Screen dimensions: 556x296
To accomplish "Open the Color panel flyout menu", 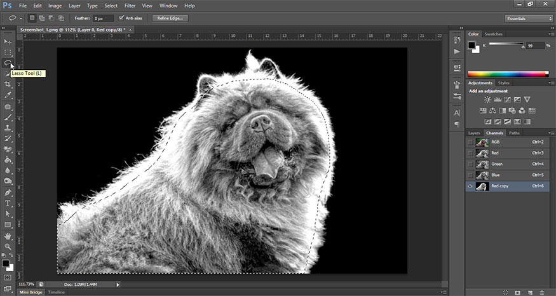I will (x=552, y=34).
